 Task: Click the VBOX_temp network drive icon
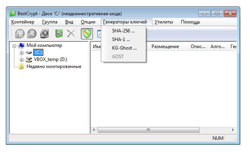[x=29, y=59]
